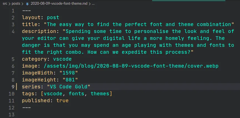Image resolution: width=240 pixels, height=118 pixels.
Task: Open the 'posts' breadcrumb folder
Action: tap(16, 4)
